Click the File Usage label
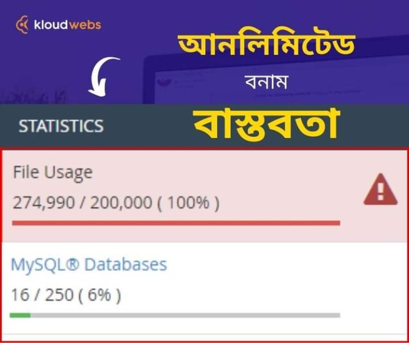Screen dimensions: 409x343 [x=52, y=172]
